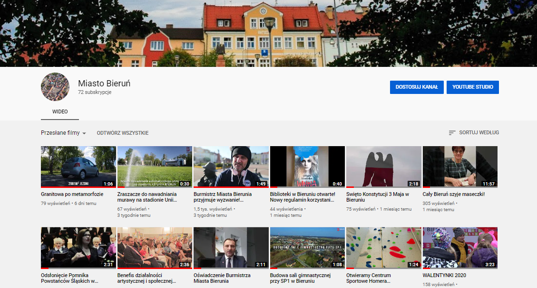
Task: Click the Miasto Bieruń channel avatar
Action: pyautogui.click(x=55, y=87)
